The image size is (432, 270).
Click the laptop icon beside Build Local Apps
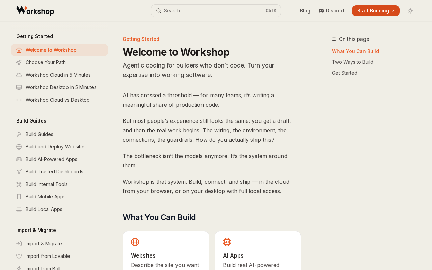tap(19, 209)
